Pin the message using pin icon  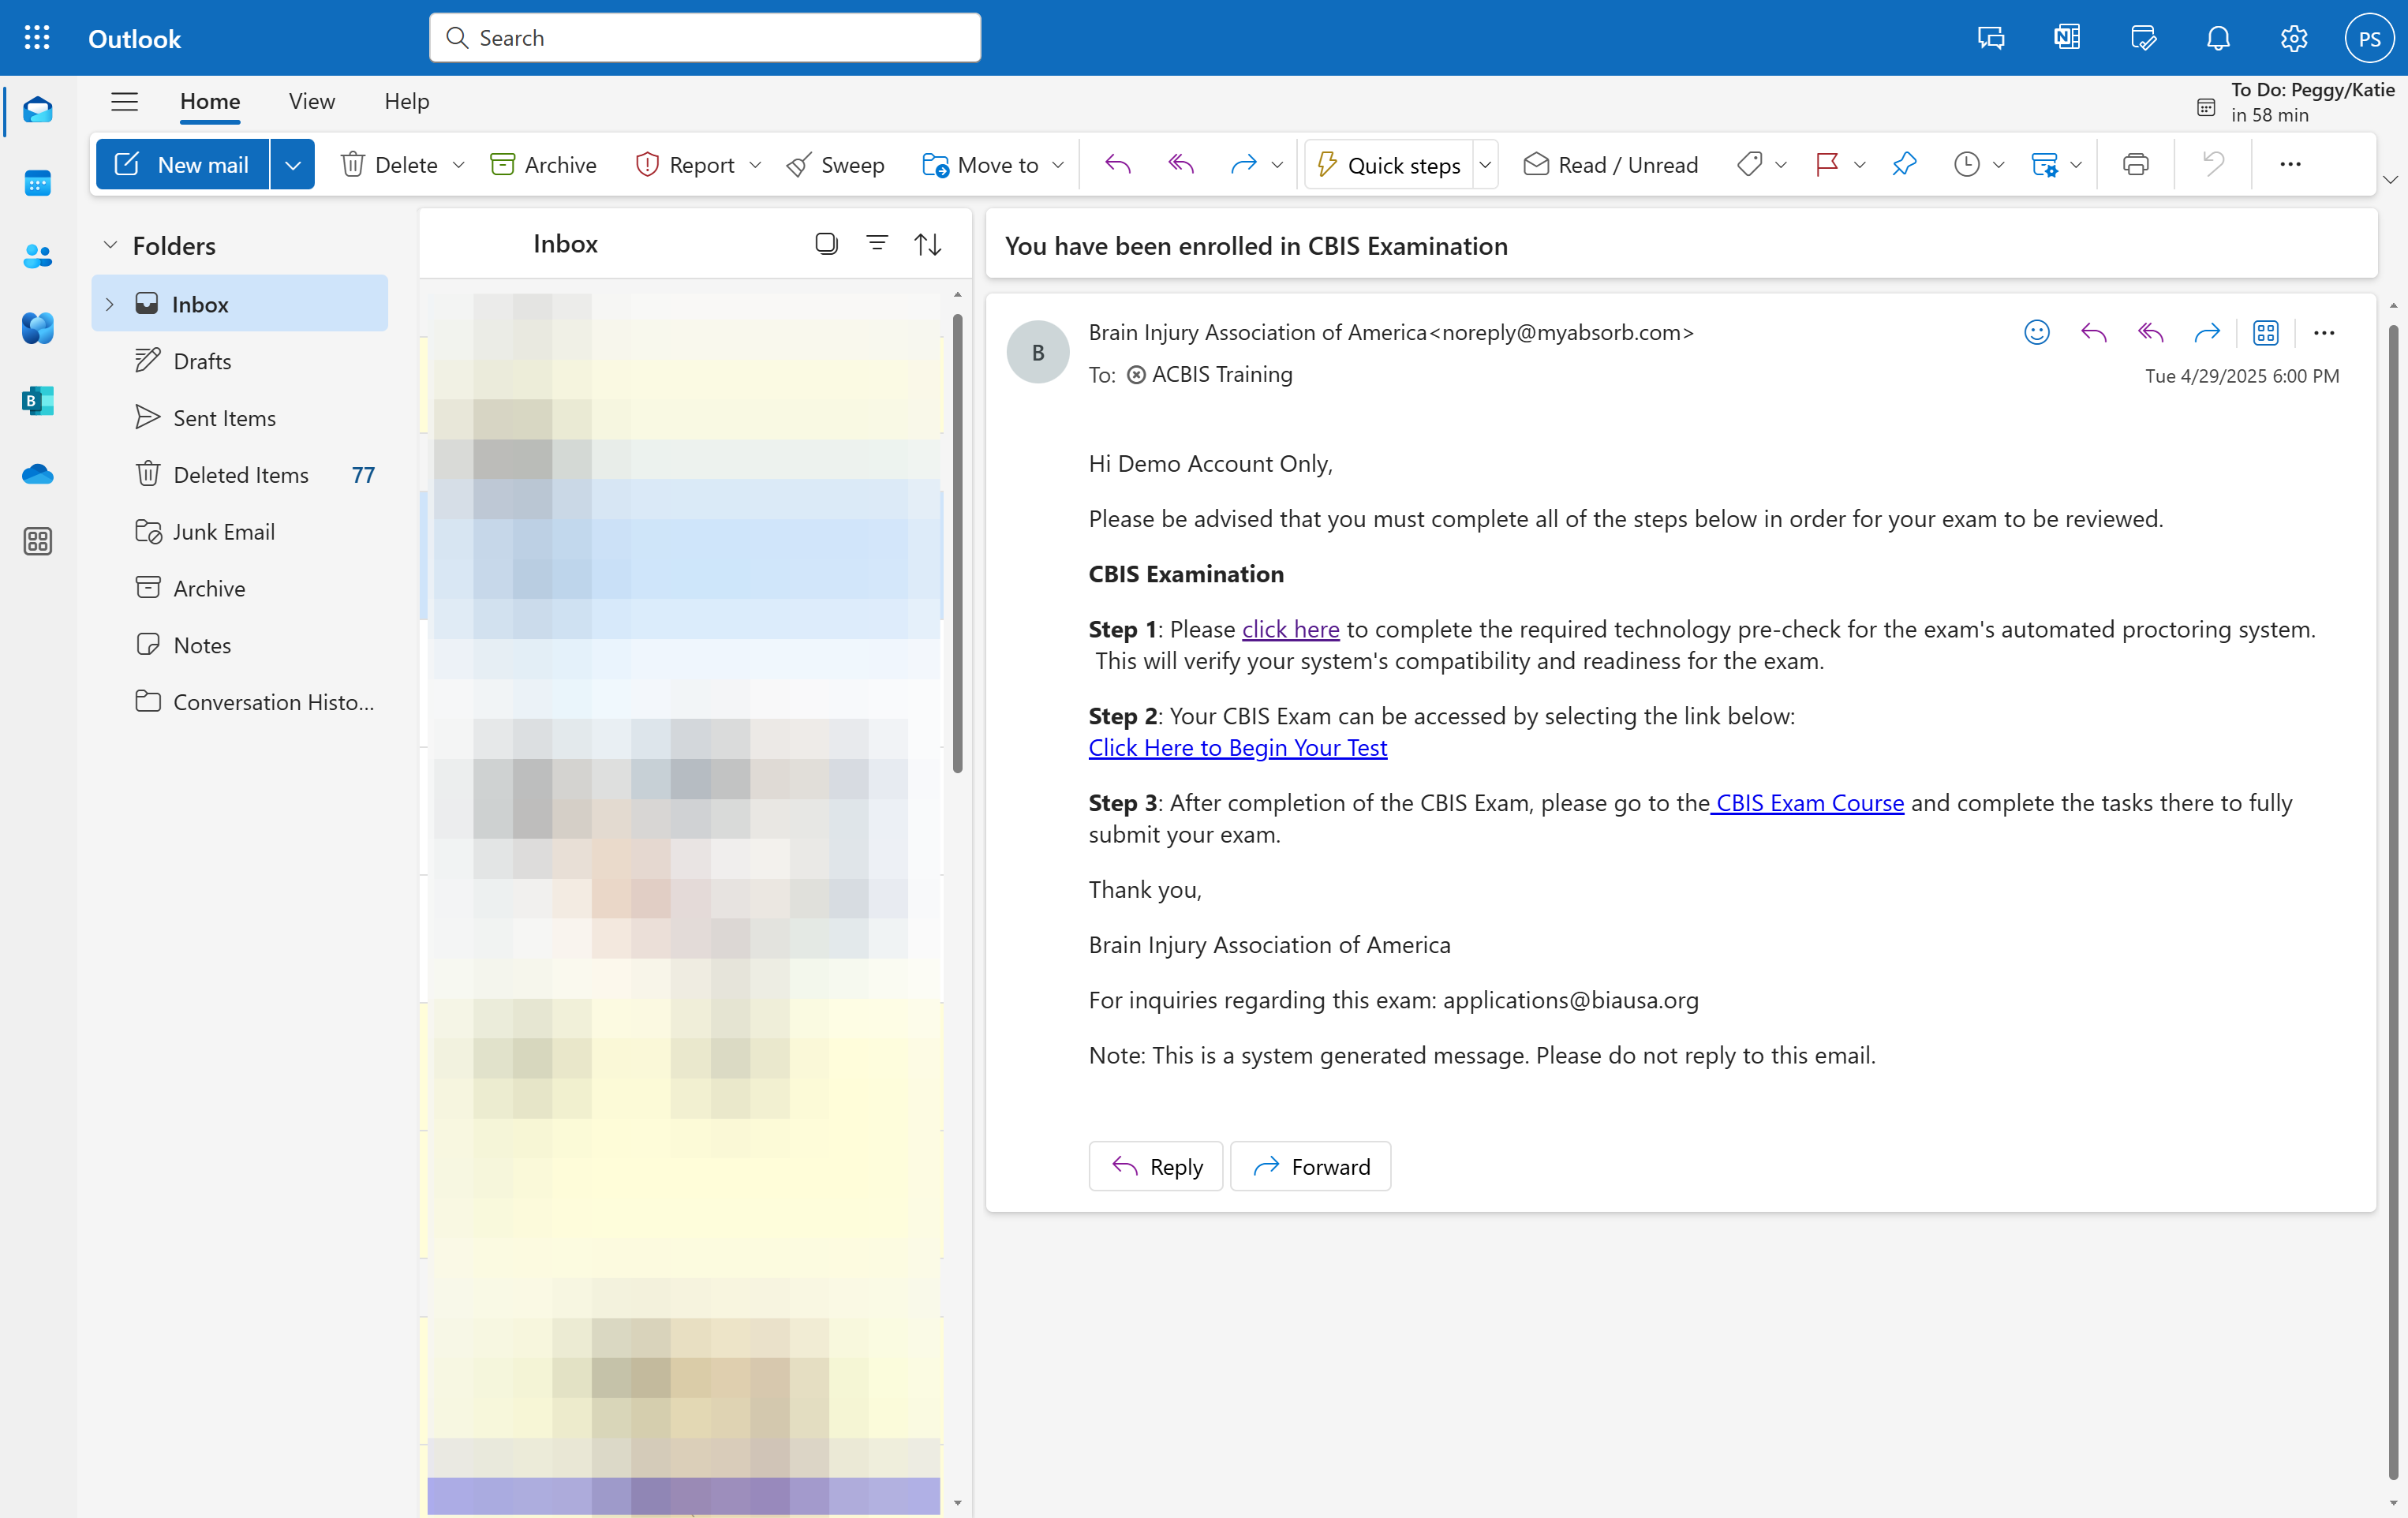coord(1904,164)
